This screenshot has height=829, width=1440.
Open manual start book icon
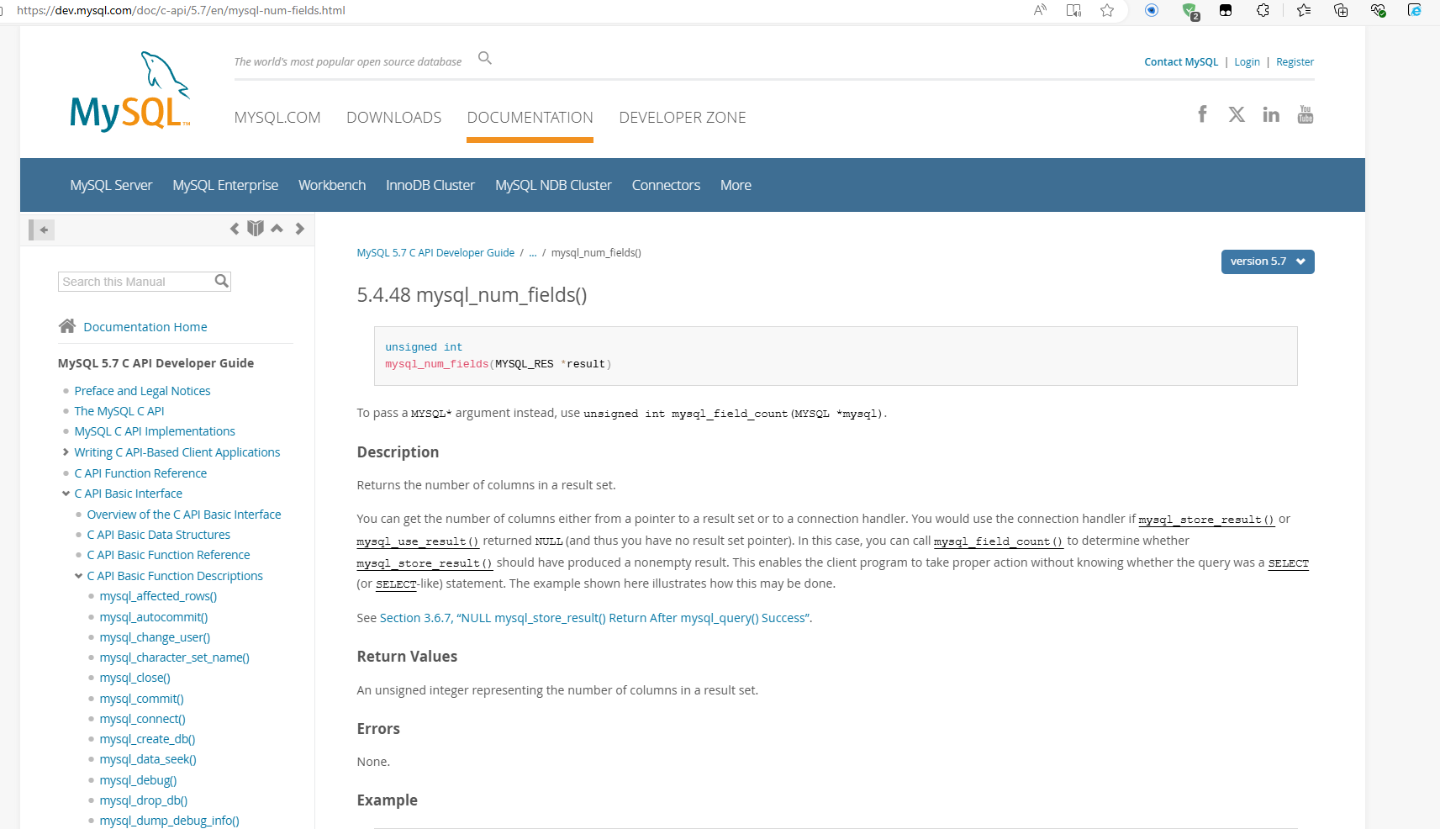click(256, 229)
